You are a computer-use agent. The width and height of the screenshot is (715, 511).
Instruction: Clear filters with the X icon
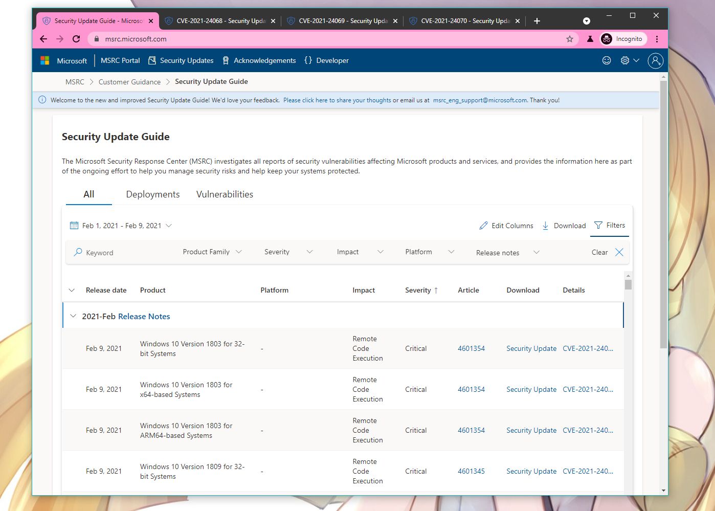[x=619, y=252]
